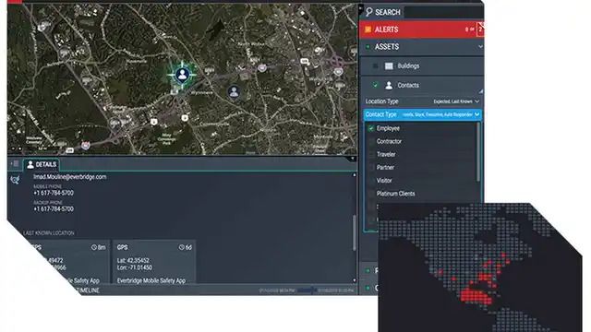Image resolution: width=591 pixels, height=332 pixels.
Task: Select the dimmed contact marker on map
Action: point(234,91)
